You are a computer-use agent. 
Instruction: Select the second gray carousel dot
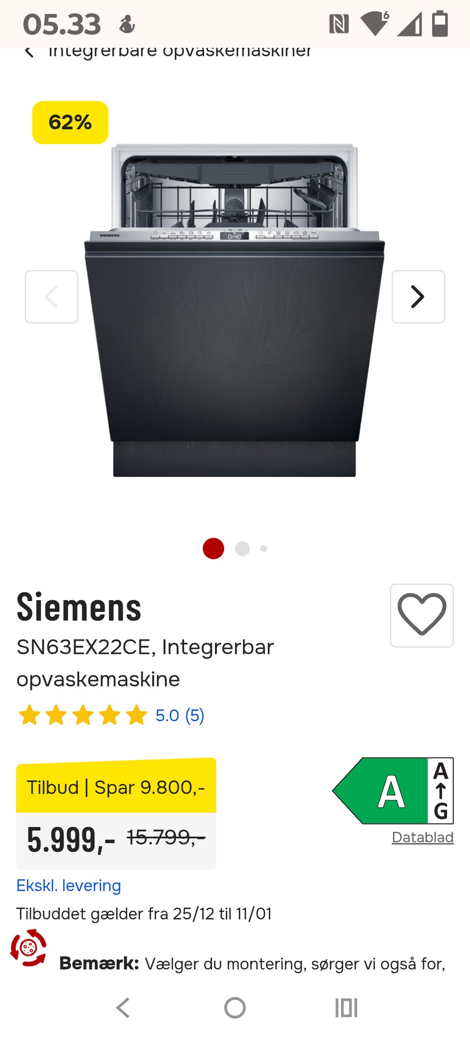pos(242,549)
